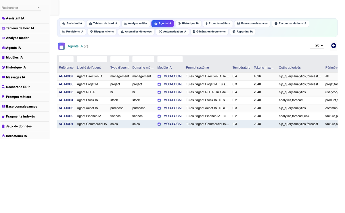
Task: Open Messages IA sidebar entry
Action: (13, 77)
